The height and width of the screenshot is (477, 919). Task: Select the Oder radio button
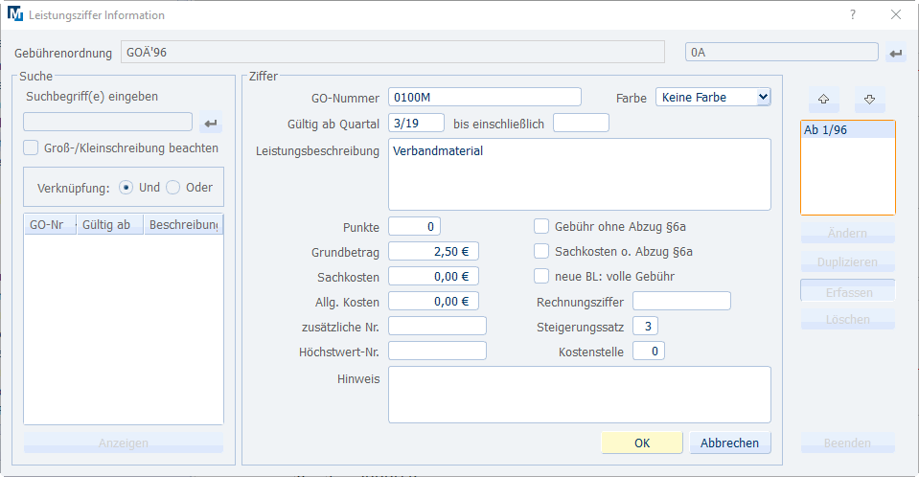[x=172, y=188]
